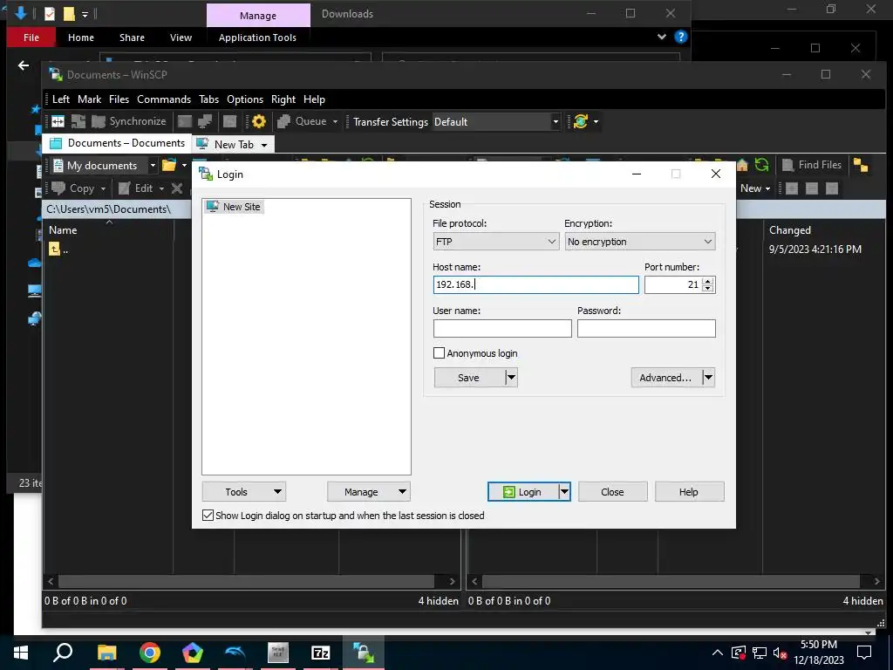Screen dimensions: 893x670
Task: Open the notification center icon
Action: coord(864,653)
